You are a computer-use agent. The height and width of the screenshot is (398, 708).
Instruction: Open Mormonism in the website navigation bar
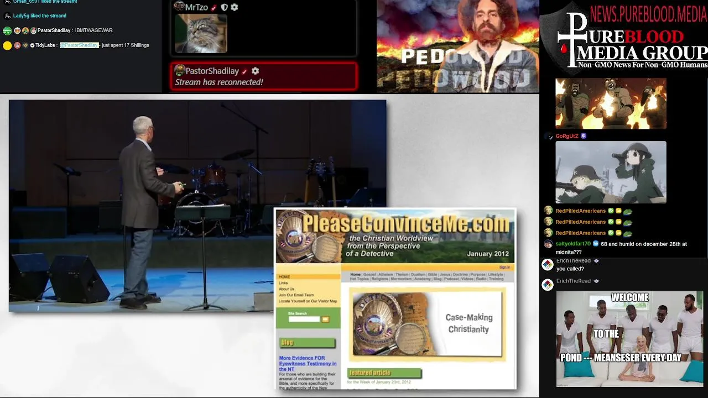(401, 279)
